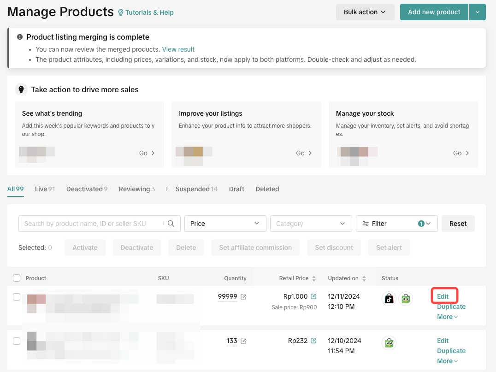Image resolution: width=496 pixels, height=372 pixels.
Task: Click the search magnifier icon
Action: click(x=171, y=224)
